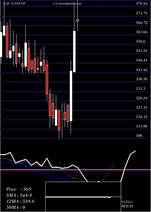
Task: Click the US munafasutra.pro chart title
Action: (x=68, y=4)
